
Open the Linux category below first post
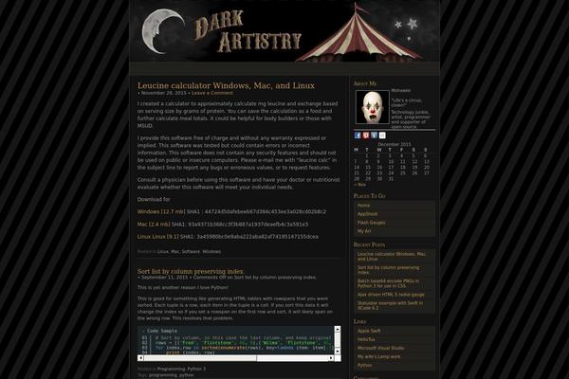tap(162, 251)
